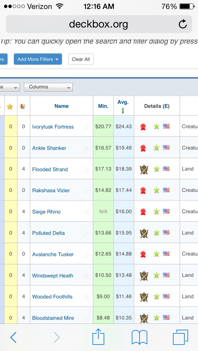198x351 pixels.
Task: Click edit note icon beside Ankle Shanker
Action: [86, 148]
